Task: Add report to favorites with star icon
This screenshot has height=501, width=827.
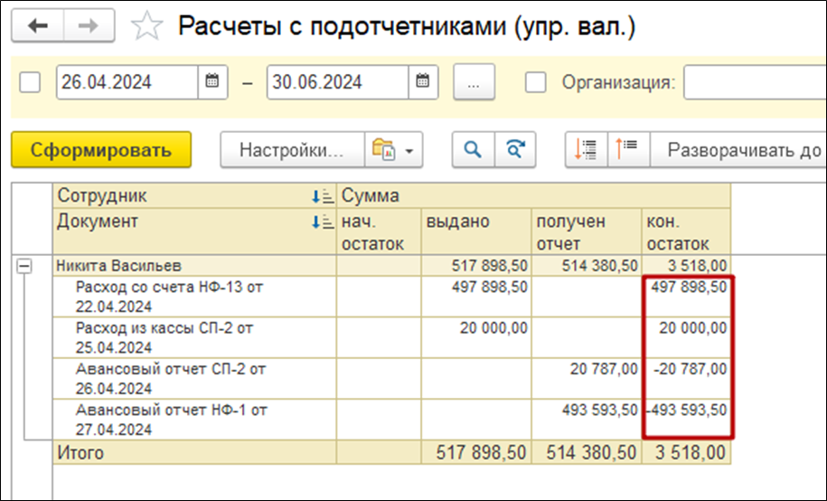Action: pyautogui.click(x=146, y=27)
